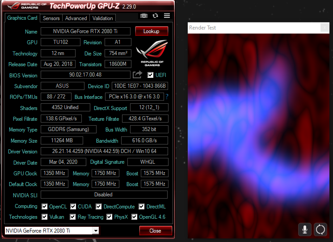Image resolution: width=333 pixels, height=242 pixels.
Task: Click the Default Clock row's Memory 1750 MHz value
Action: click(x=105, y=184)
